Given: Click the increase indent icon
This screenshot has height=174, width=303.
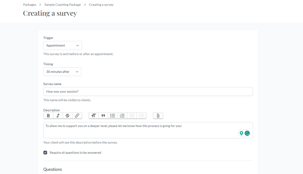Looking at the screenshot, I should pos(141,116).
